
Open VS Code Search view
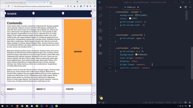coord(100,16)
